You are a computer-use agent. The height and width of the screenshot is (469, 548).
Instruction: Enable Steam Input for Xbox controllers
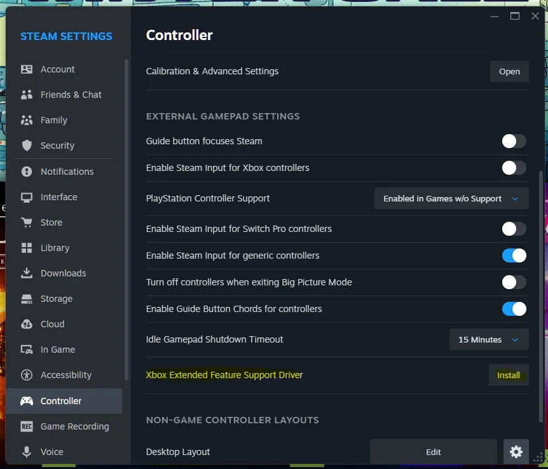point(513,168)
